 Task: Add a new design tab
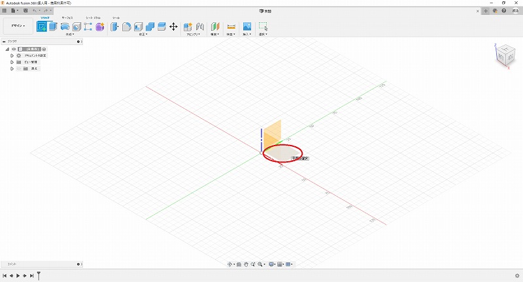pos(486,10)
